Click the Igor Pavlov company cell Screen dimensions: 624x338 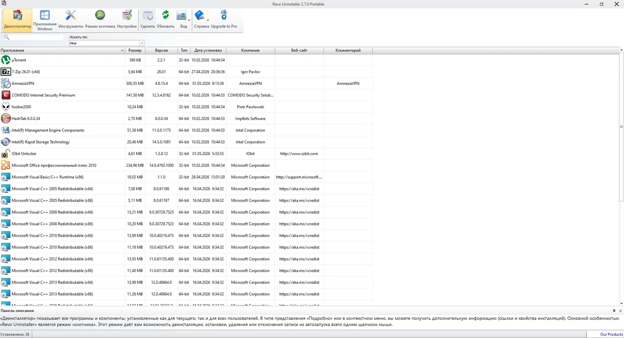250,72
